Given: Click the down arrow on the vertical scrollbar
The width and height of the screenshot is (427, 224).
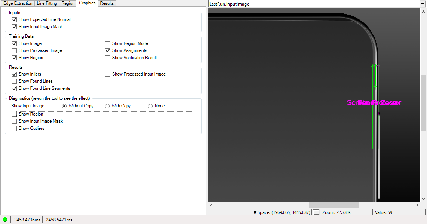Looking at the screenshot, I should (x=424, y=199).
